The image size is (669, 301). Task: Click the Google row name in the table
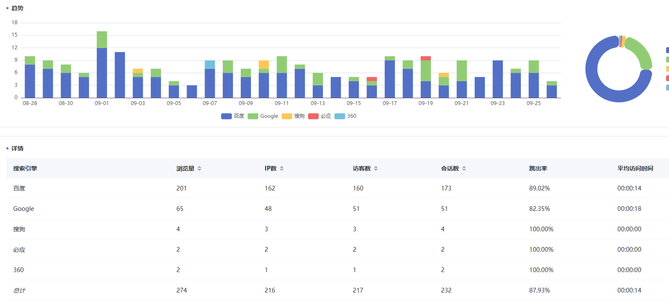point(23,209)
